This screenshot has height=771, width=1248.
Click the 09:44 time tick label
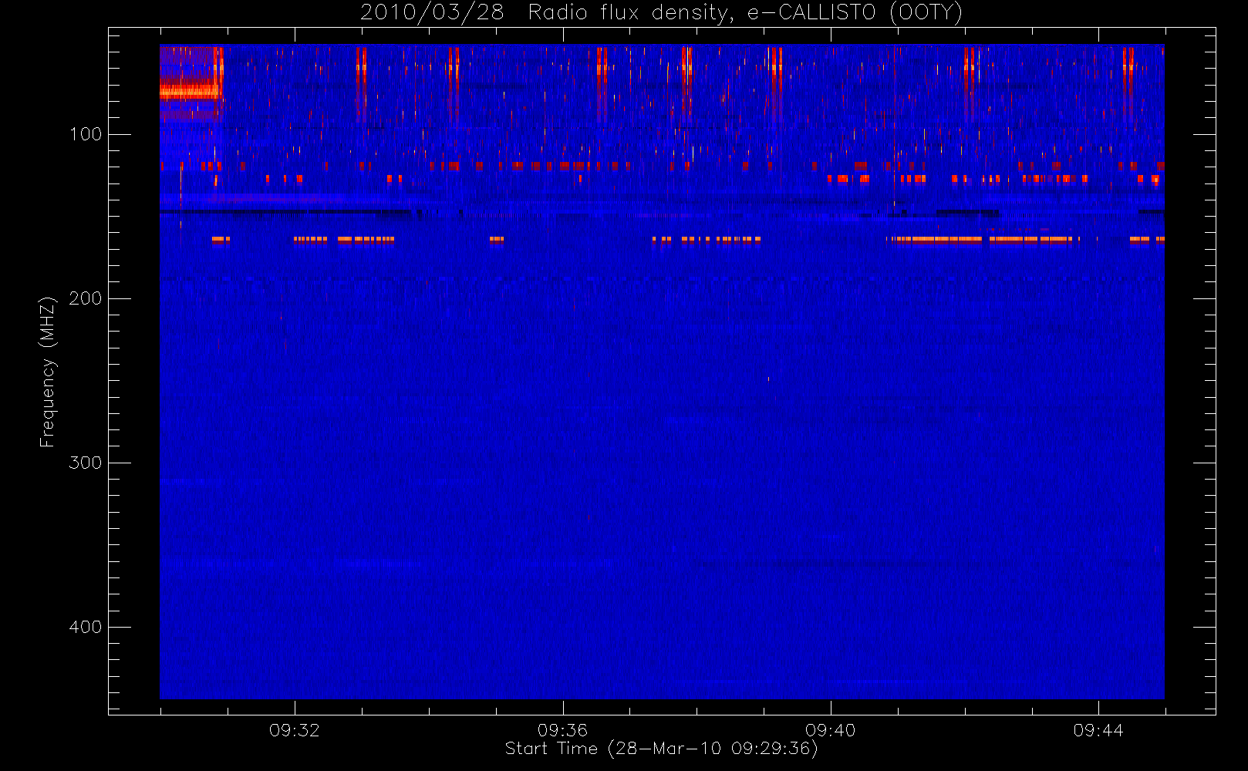(1098, 730)
